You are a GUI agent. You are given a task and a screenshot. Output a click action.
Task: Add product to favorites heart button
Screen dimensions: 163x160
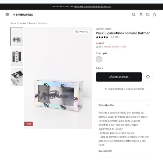click(x=148, y=77)
